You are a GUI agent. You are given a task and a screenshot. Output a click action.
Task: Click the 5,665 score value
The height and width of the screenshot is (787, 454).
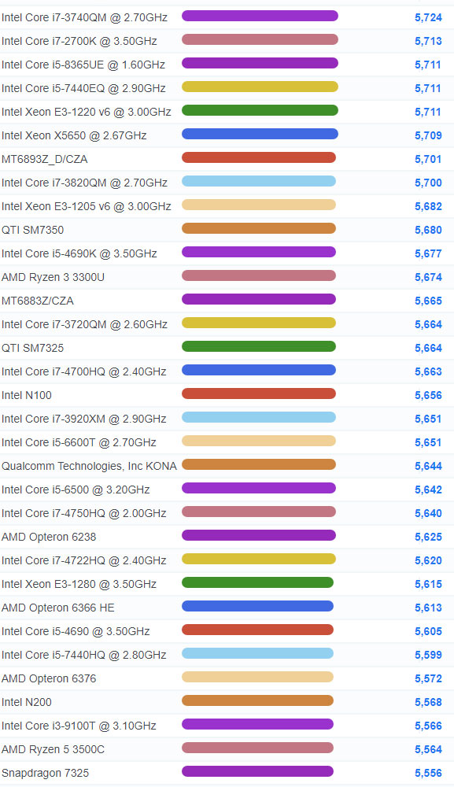tap(428, 301)
